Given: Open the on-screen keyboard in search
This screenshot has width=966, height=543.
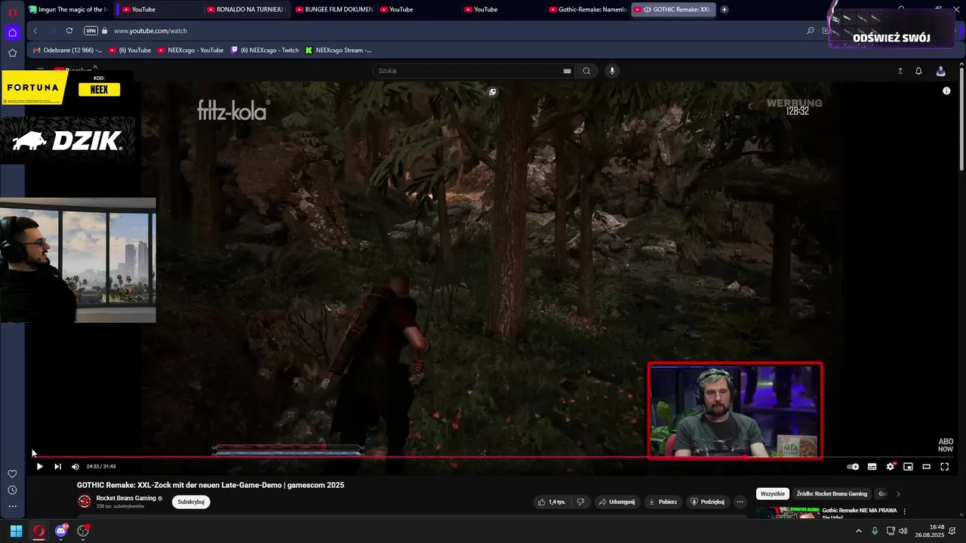Looking at the screenshot, I should 567,71.
